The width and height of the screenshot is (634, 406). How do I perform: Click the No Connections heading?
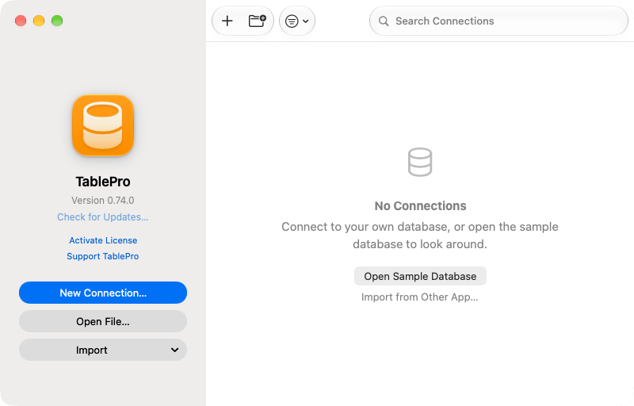click(x=420, y=206)
